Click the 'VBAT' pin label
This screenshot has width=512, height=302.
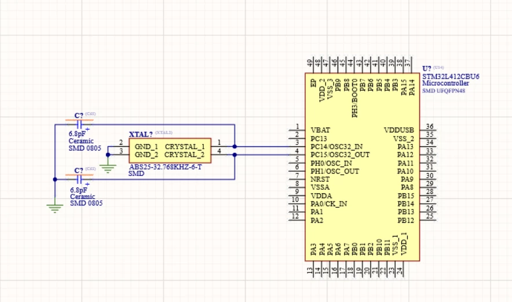click(320, 130)
